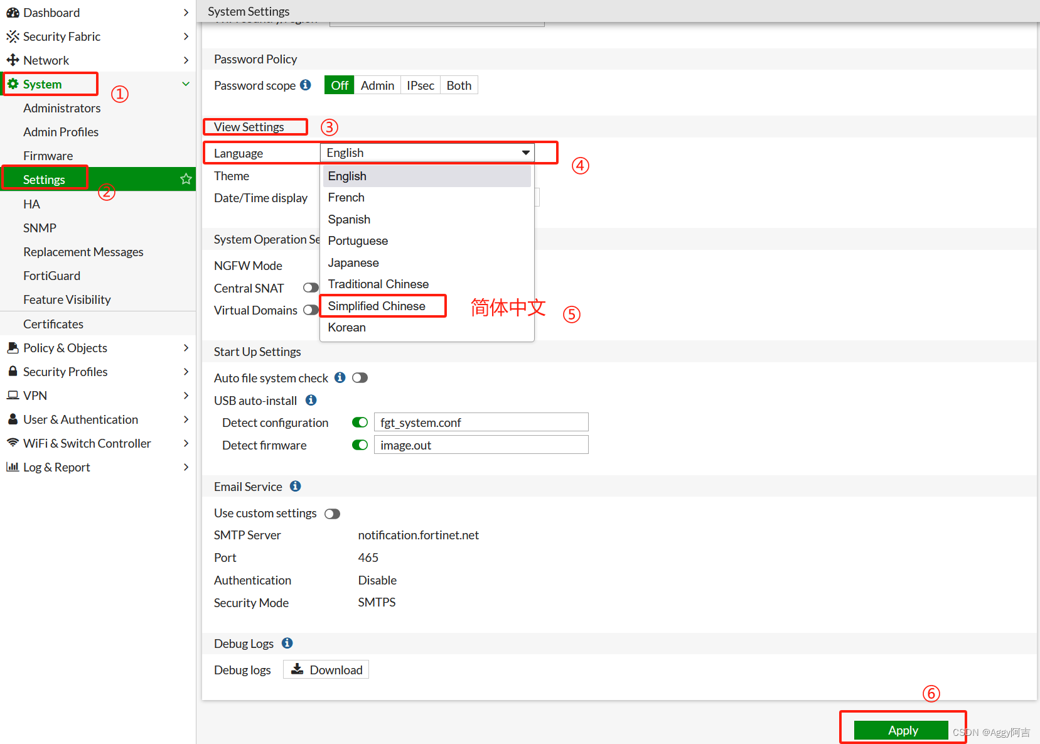Expand the User & Authentication chevron
The height and width of the screenshot is (744, 1040).
[x=186, y=419]
